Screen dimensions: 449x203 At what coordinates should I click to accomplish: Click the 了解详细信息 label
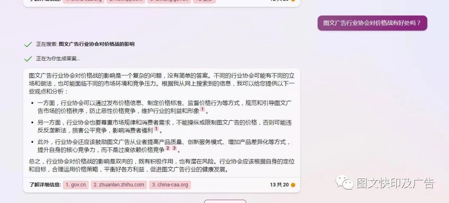pyautogui.click(x=45, y=185)
